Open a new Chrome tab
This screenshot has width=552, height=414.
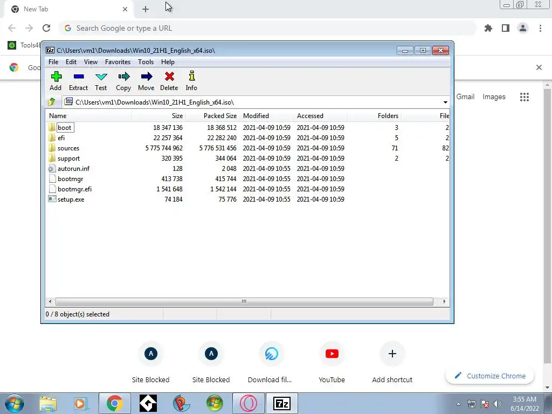tap(146, 9)
